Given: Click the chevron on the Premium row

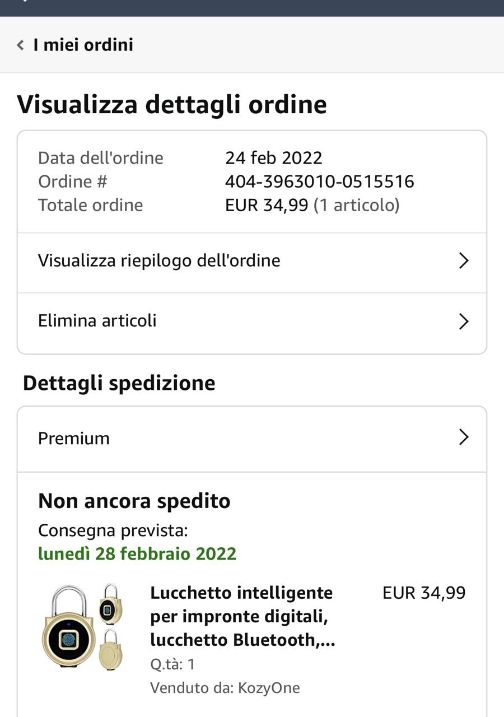Looking at the screenshot, I should pos(463,437).
